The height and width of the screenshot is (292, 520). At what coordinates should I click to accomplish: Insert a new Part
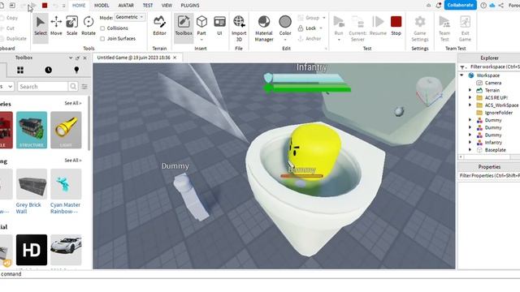[x=201, y=26]
